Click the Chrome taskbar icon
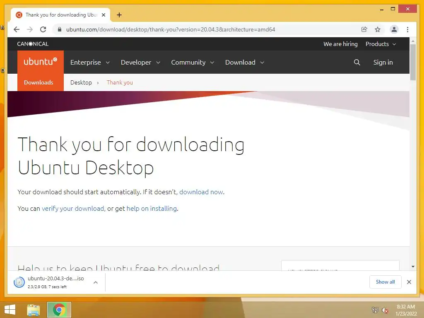 [59, 310]
